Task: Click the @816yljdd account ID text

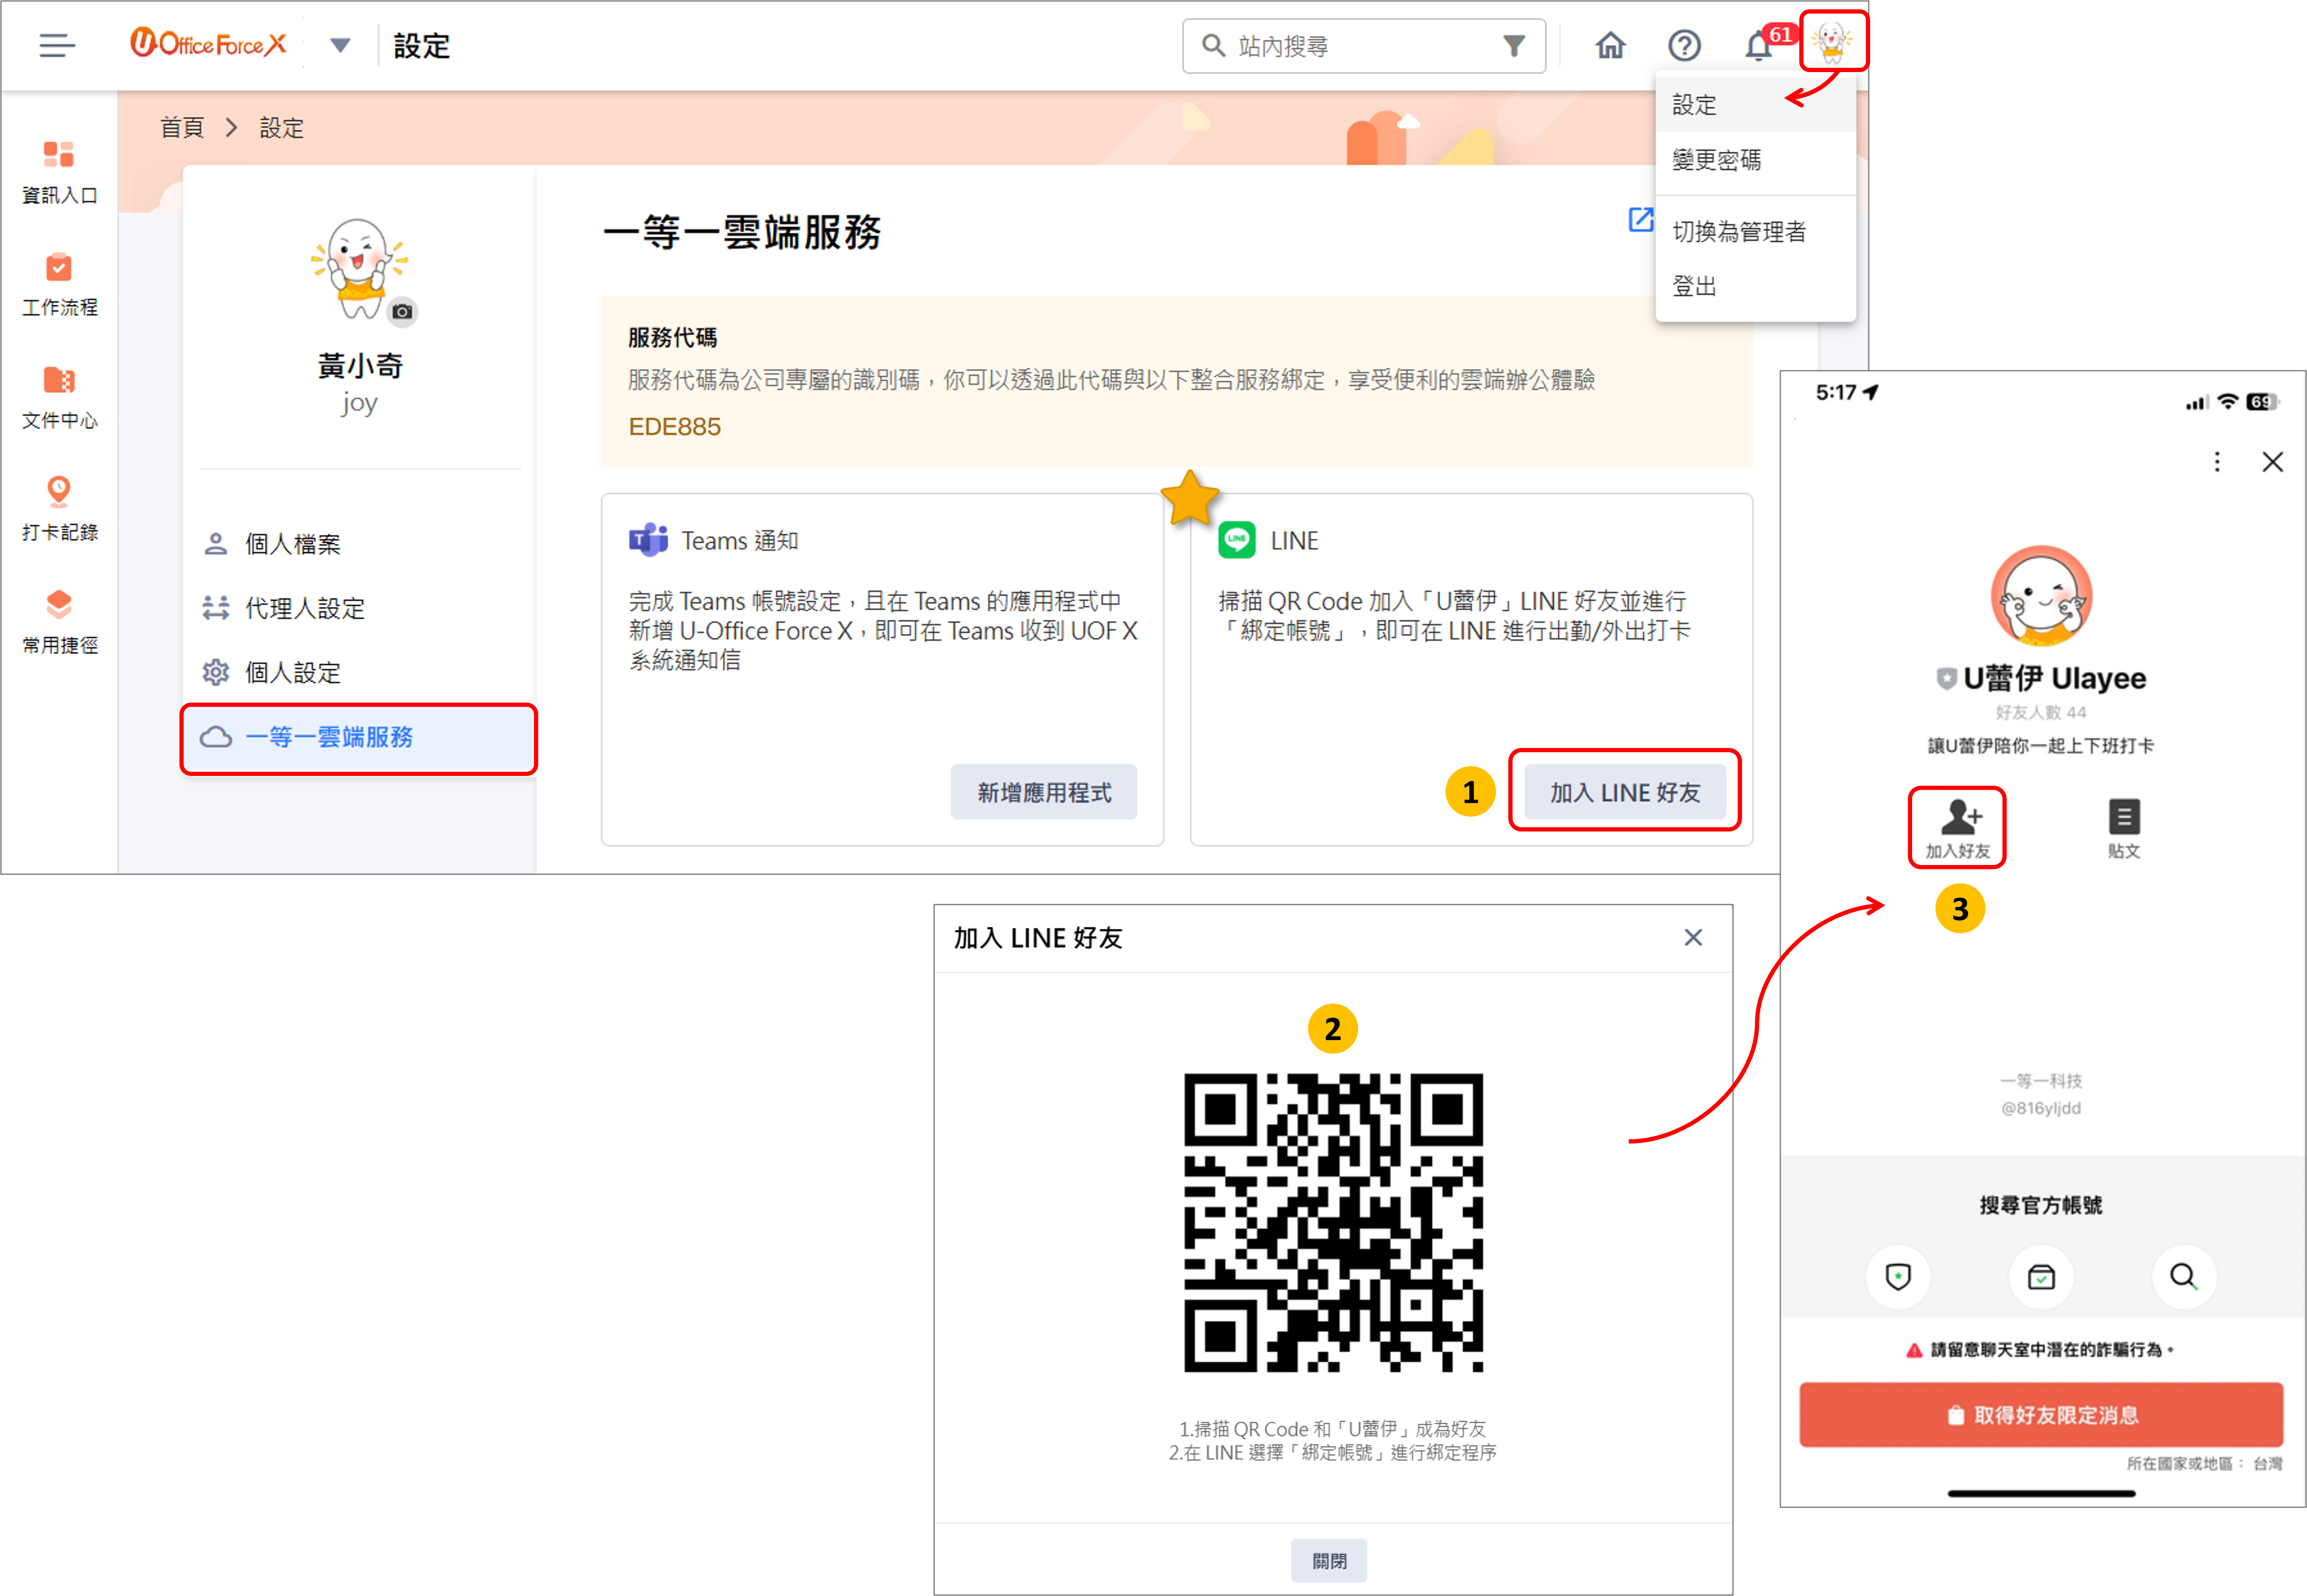Action: click(2041, 1108)
